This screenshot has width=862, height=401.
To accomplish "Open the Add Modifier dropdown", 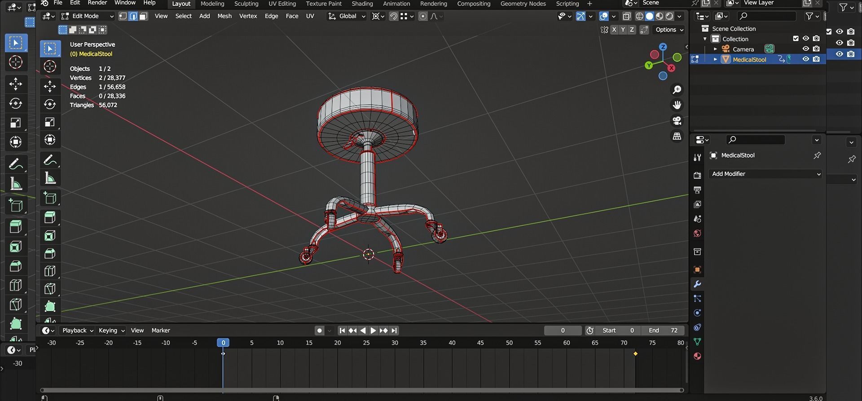I will click(765, 174).
